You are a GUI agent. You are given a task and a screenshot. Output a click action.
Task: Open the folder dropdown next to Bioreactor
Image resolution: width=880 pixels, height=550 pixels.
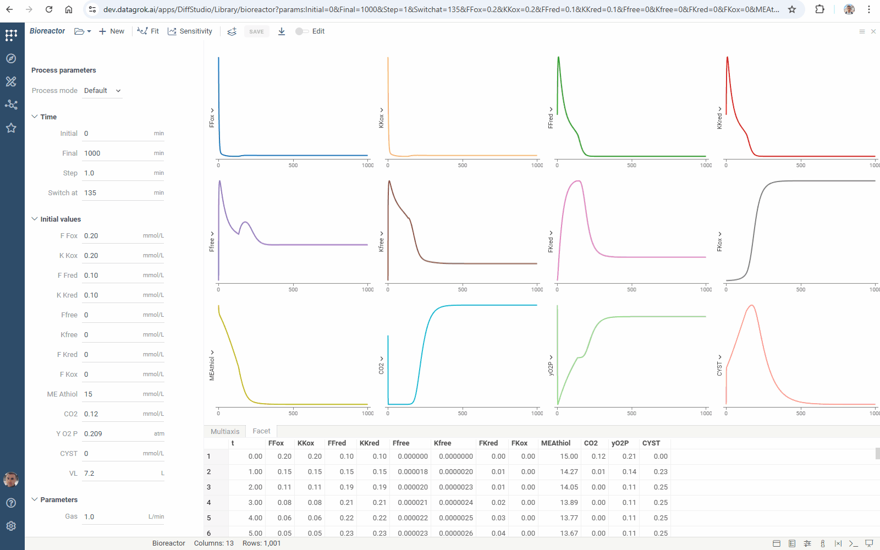(x=82, y=31)
